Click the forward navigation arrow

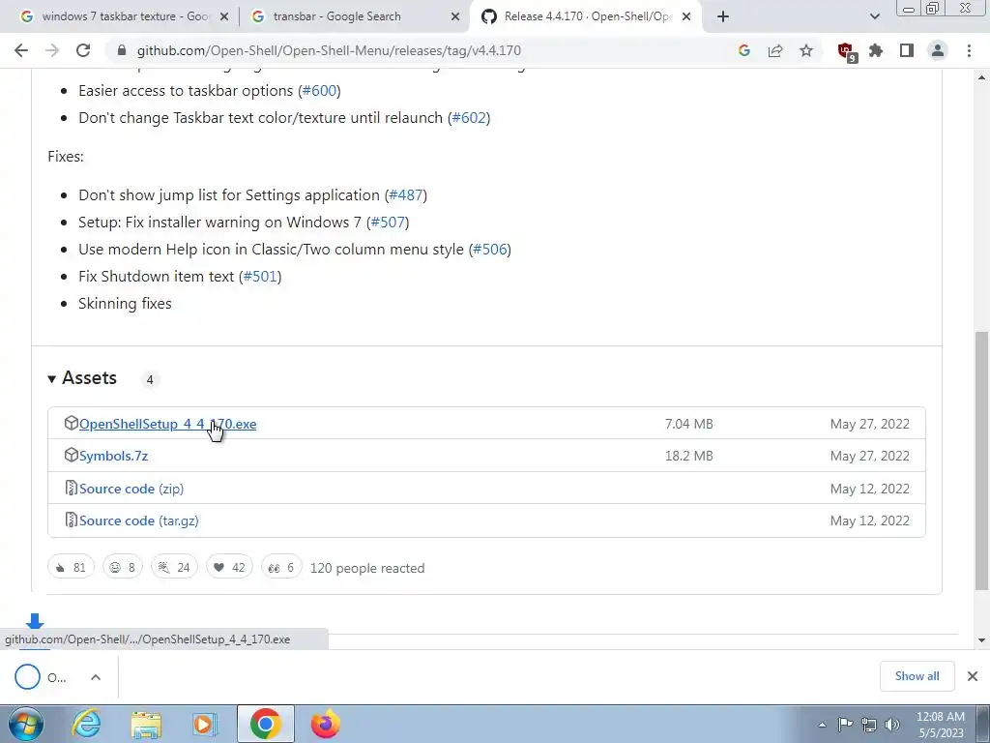point(52,50)
